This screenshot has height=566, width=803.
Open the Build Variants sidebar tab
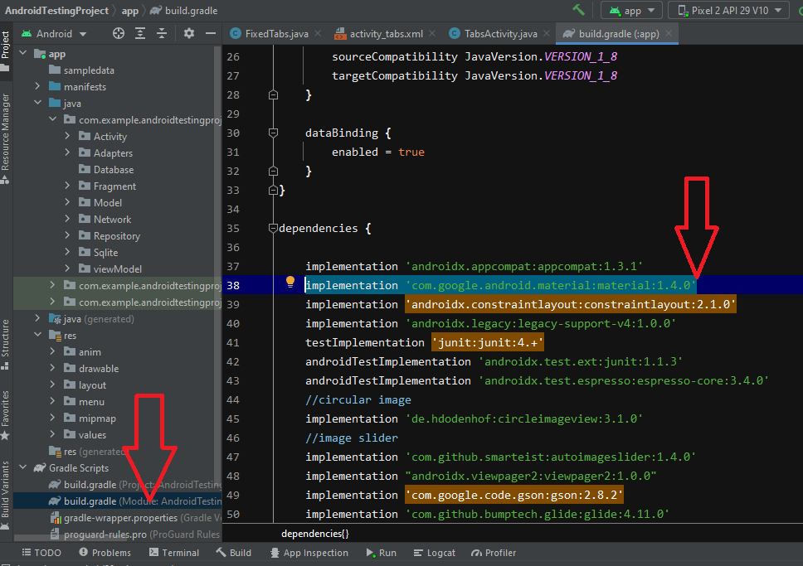(6, 495)
